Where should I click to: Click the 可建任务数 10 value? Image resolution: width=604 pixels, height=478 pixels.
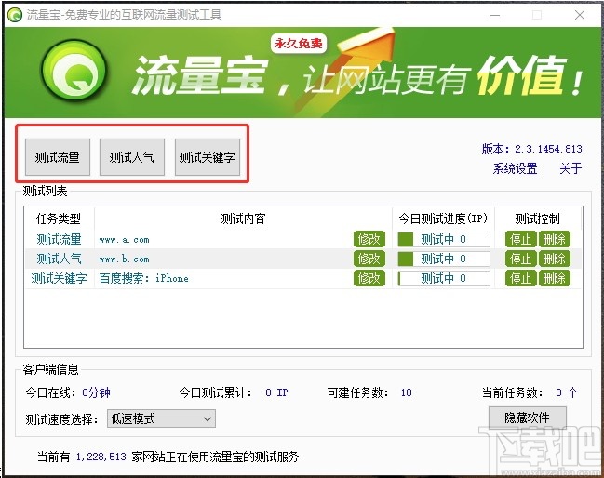pos(407,392)
